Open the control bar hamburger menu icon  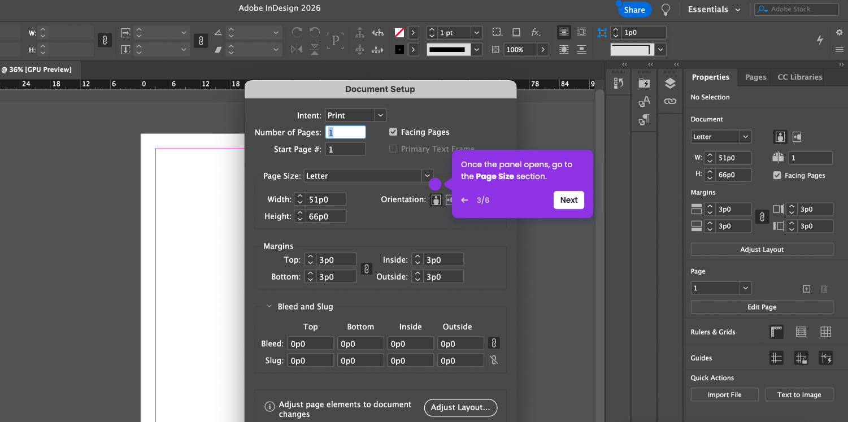pos(839,50)
